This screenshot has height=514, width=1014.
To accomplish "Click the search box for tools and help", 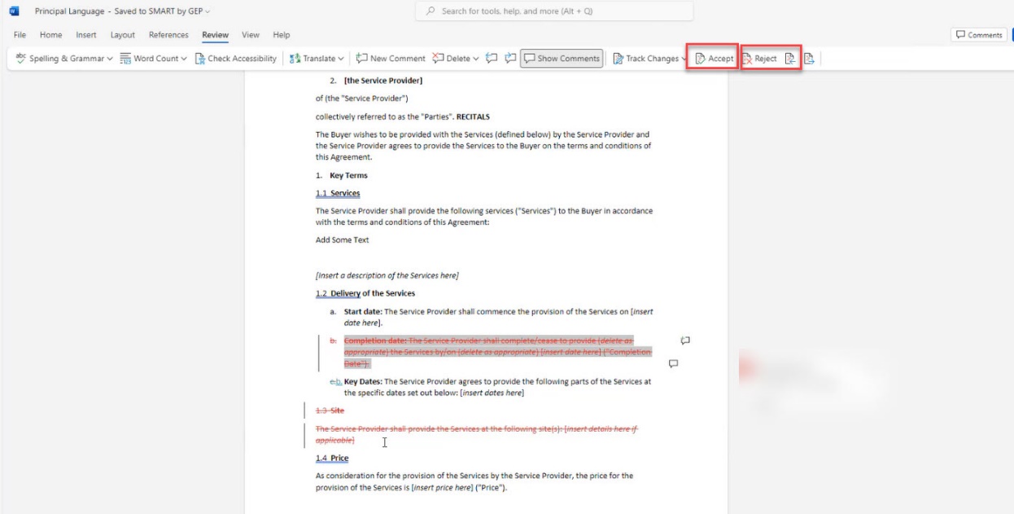I will 553,11.
